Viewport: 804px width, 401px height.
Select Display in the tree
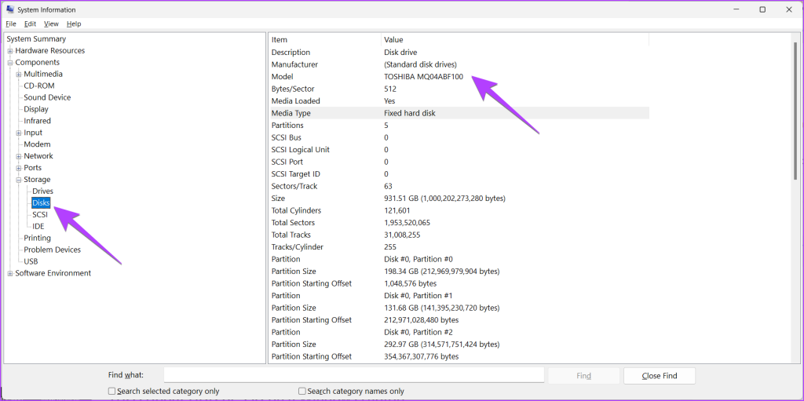click(x=36, y=109)
